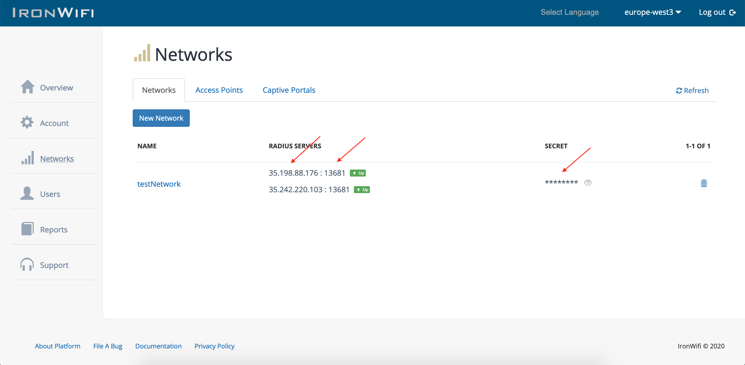The image size is (745, 365).
Task: Click the green Up status badge
Action: (358, 173)
